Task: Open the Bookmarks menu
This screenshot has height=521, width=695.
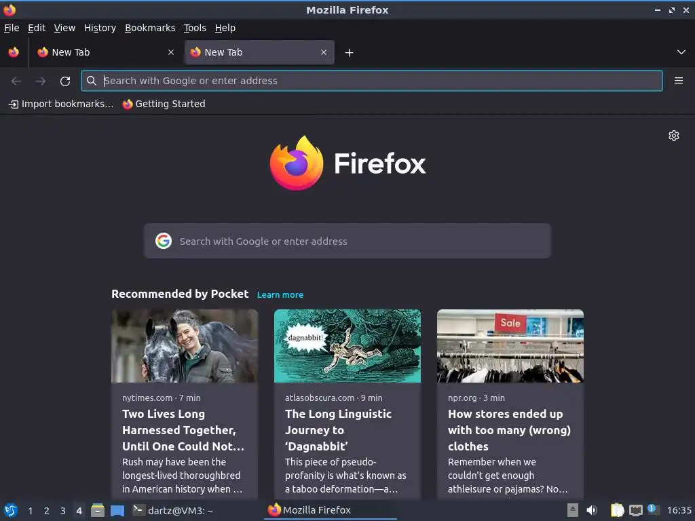Action: [x=150, y=28]
